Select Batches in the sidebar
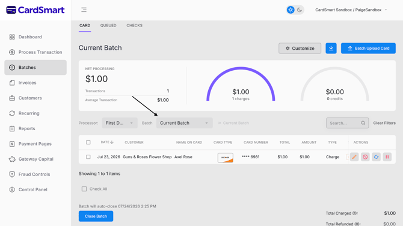403x226 pixels. pyautogui.click(x=35, y=67)
